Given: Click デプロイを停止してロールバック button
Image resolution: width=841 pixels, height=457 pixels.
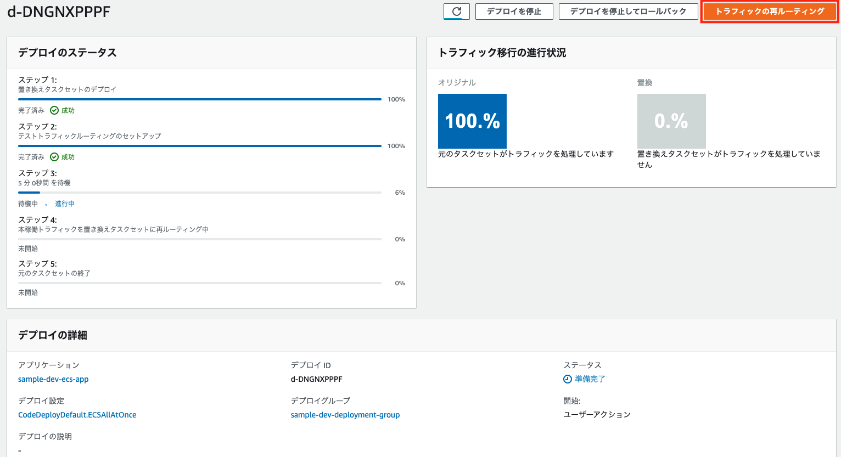Looking at the screenshot, I should pos(628,11).
